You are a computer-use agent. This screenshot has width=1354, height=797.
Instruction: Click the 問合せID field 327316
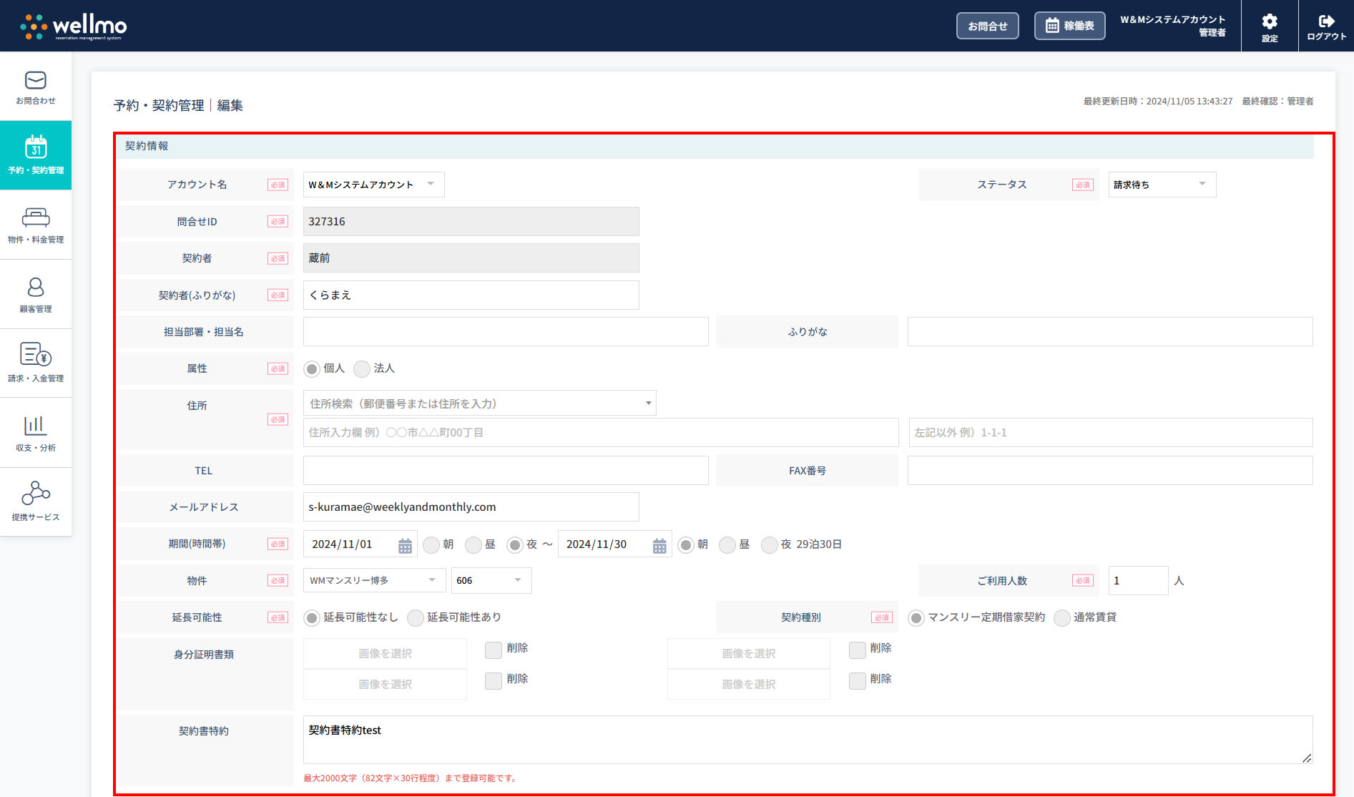tap(471, 222)
